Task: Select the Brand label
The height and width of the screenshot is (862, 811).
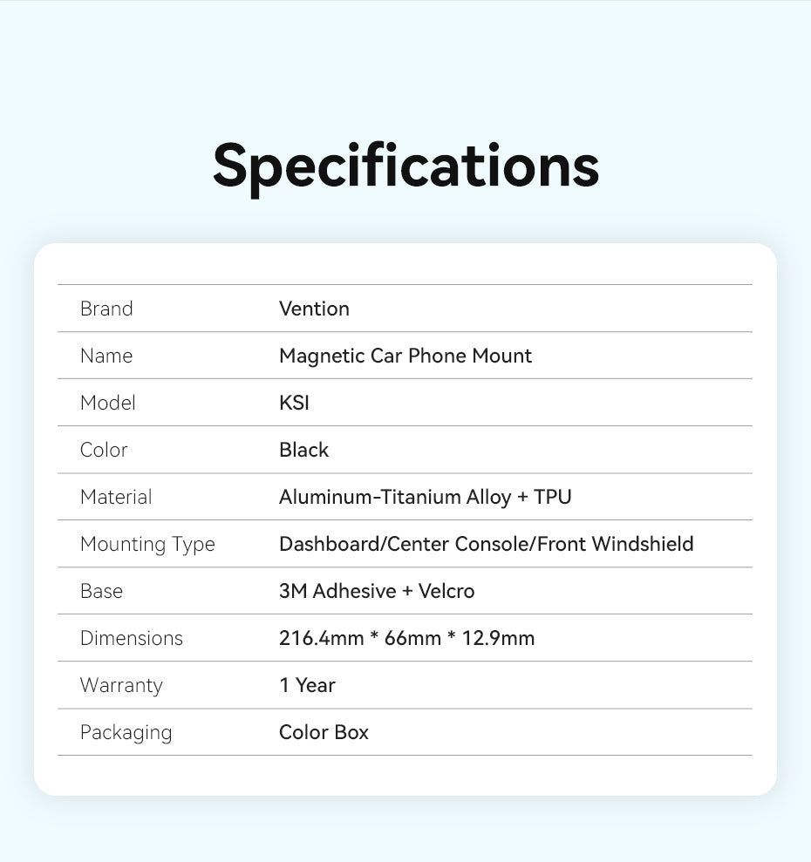Action: [x=106, y=309]
